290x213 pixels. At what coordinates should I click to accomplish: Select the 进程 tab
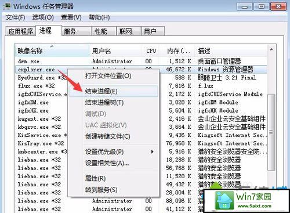click(49, 31)
